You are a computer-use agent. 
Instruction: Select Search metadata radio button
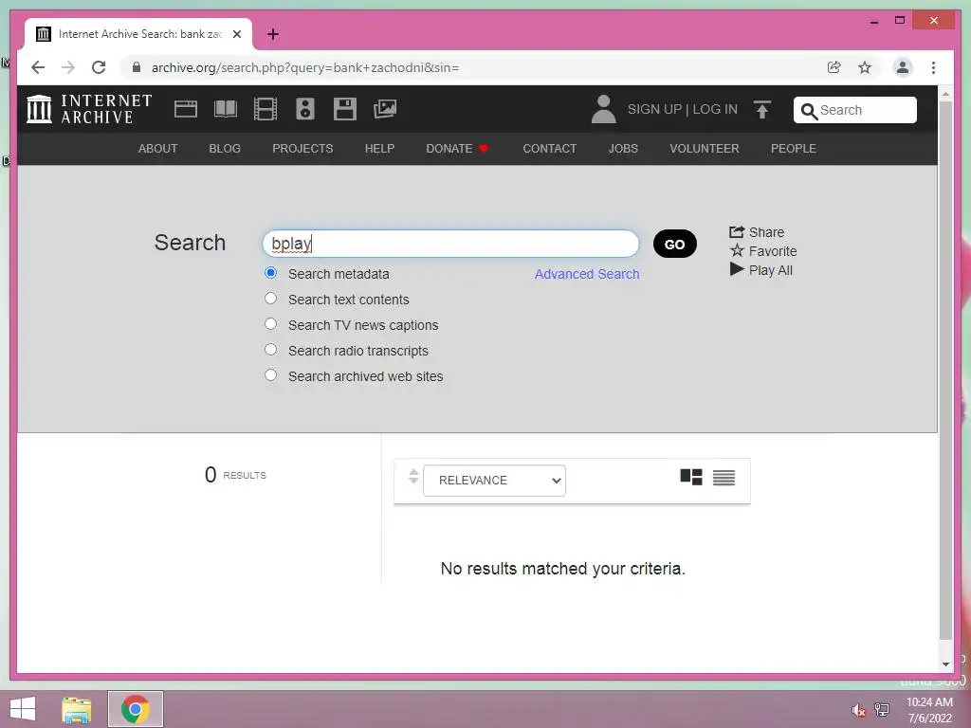[270, 273]
